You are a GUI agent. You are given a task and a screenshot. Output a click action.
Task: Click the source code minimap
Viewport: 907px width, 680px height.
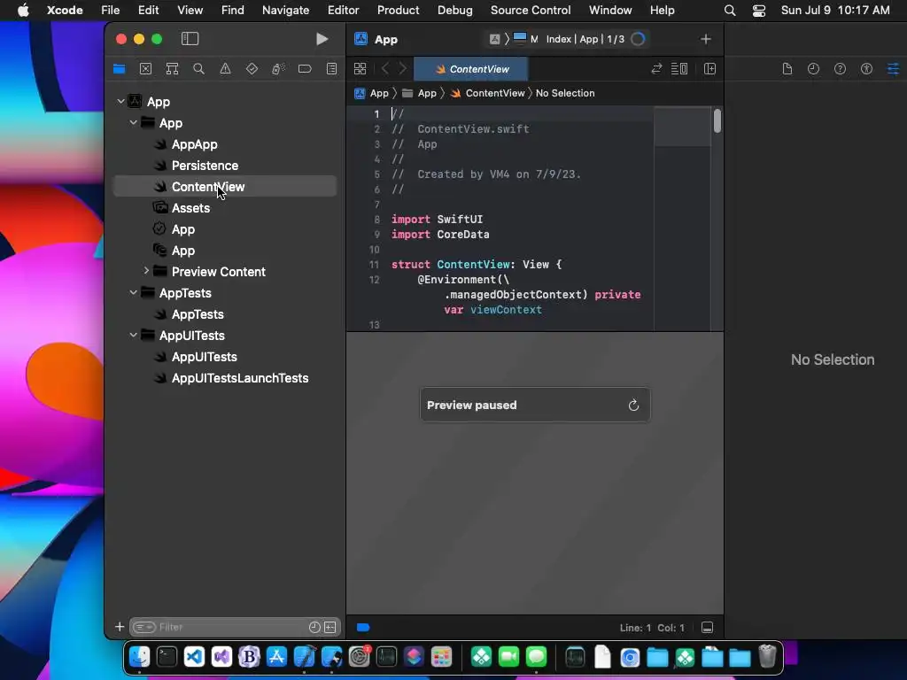click(x=683, y=219)
